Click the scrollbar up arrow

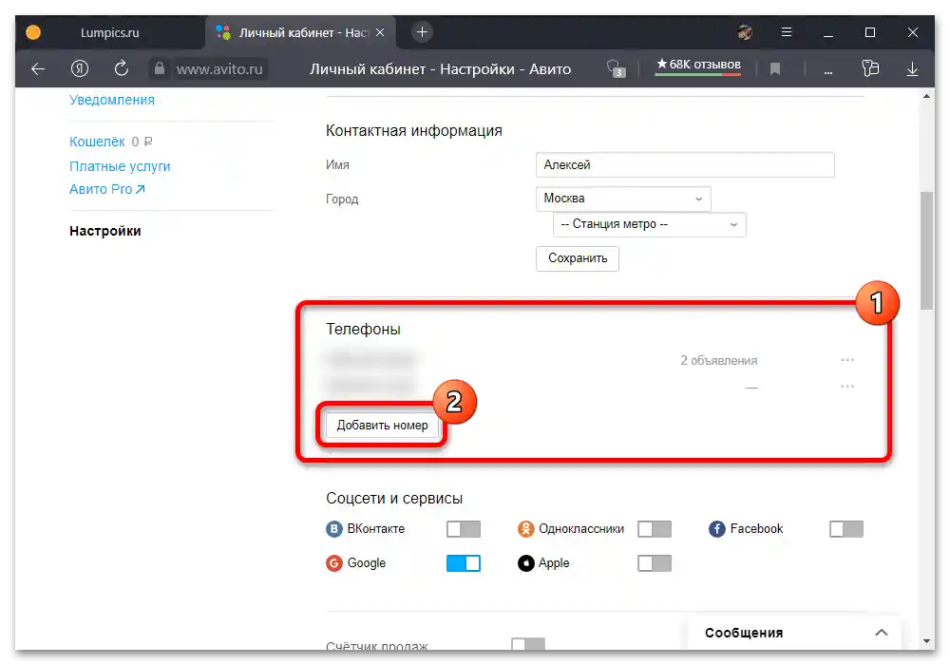tap(926, 96)
